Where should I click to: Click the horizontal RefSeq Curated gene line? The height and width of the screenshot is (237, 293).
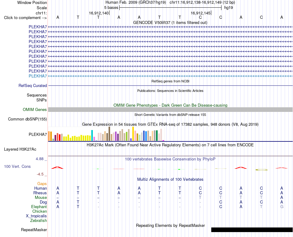pyautogui.click(x=170, y=86)
